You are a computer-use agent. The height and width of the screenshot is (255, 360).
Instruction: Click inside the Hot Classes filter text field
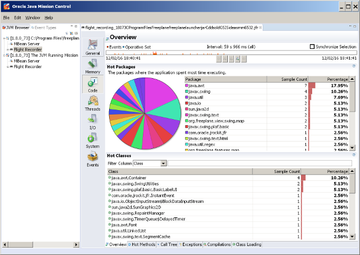coord(260,163)
